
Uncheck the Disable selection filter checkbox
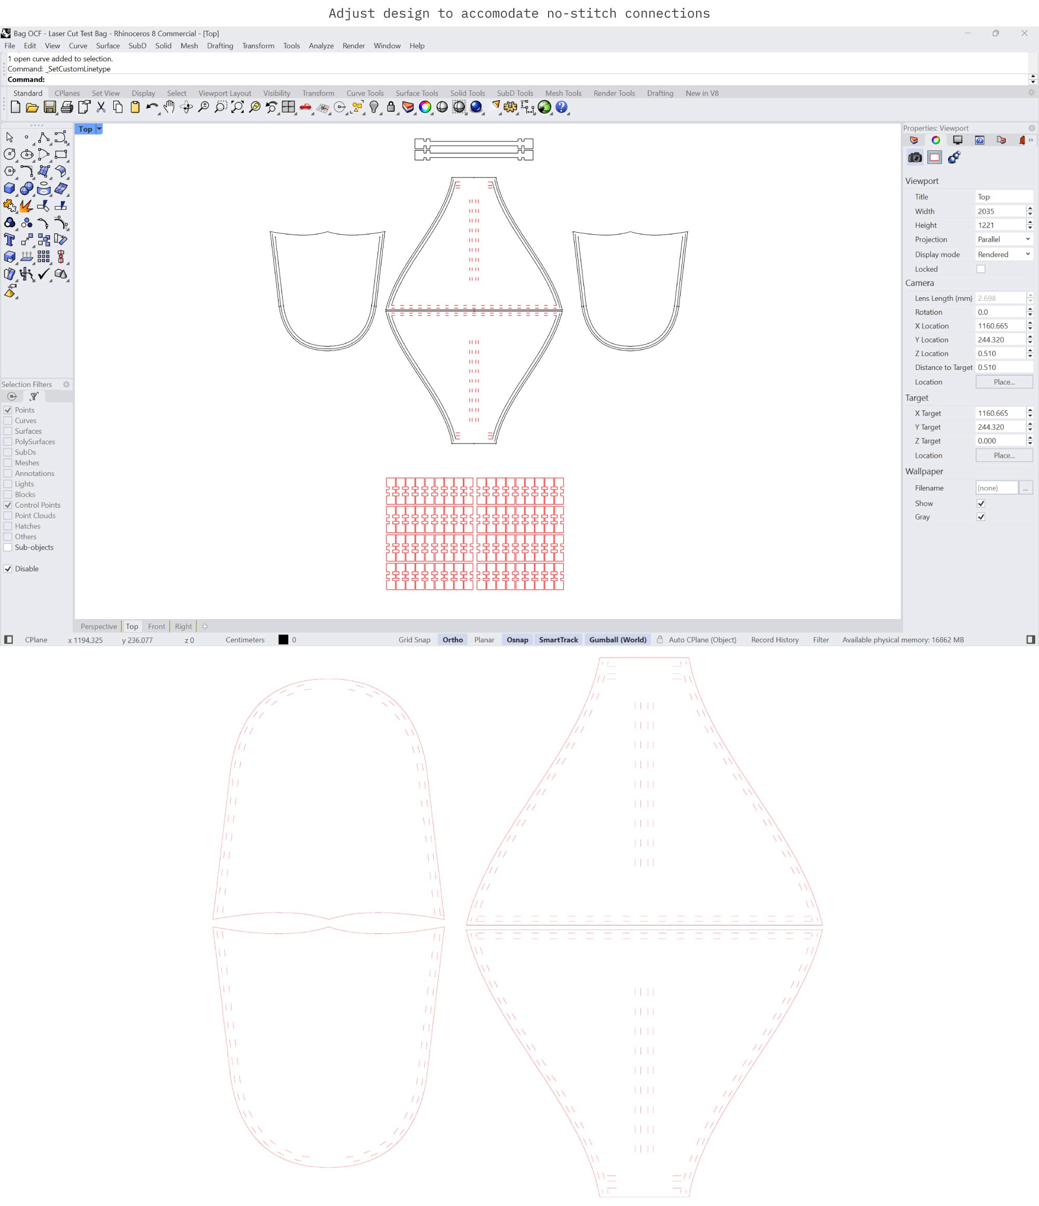click(x=8, y=568)
